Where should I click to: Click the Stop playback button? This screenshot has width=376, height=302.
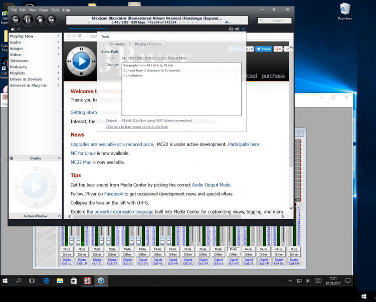40,20
